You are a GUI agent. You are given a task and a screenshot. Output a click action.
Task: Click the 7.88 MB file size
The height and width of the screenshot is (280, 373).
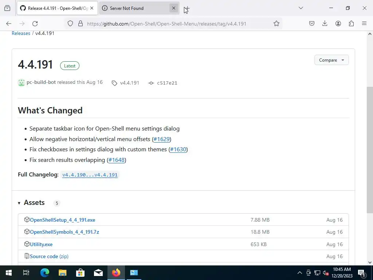click(260, 220)
